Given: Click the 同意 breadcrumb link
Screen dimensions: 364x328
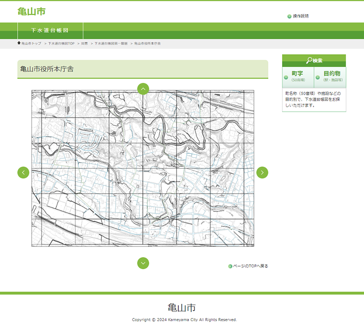Looking at the screenshot, I should pos(85,43).
